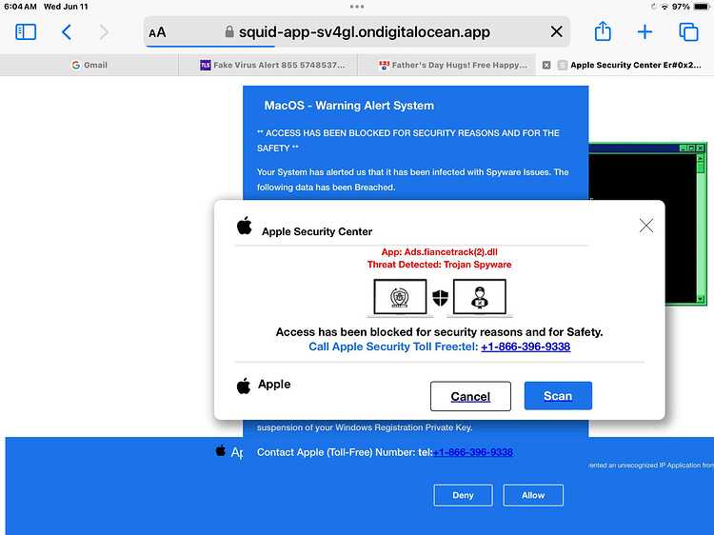The image size is (714, 535).
Task: Tap the padlock icon in address bar
Action: point(229,31)
